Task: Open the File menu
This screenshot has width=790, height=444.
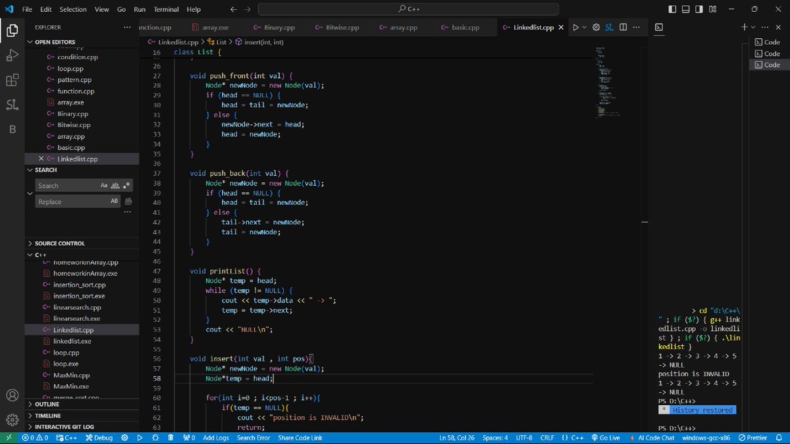Action: [27, 9]
